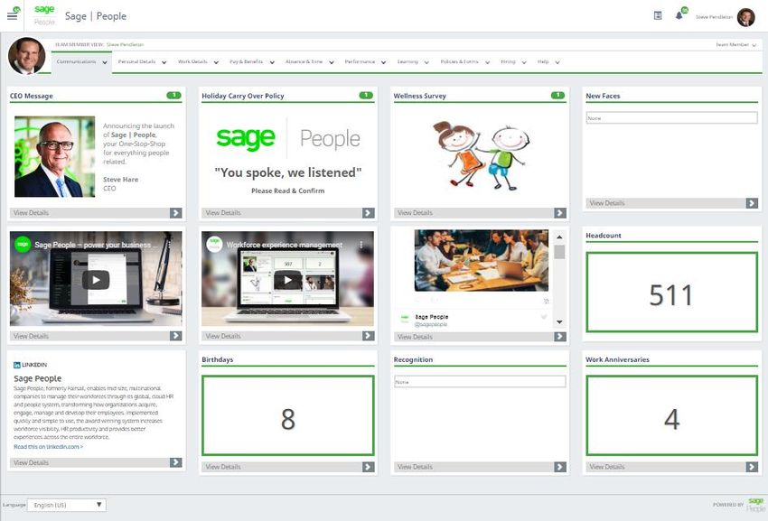
Task: Click the LinkedIn logo icon
Action: coord(17,365)
